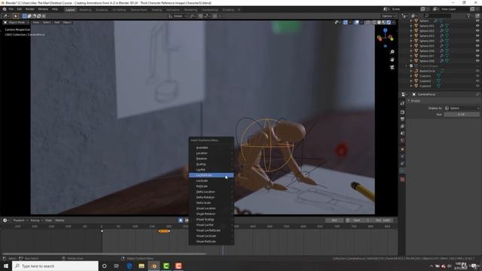Open the Physics properties tab icon
This screenshot has width=482, height=271.
(x=402, y=157)
